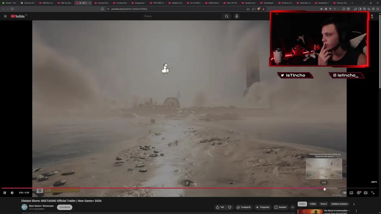Open video settings gear
381x214 pixels.
(358, 193)
